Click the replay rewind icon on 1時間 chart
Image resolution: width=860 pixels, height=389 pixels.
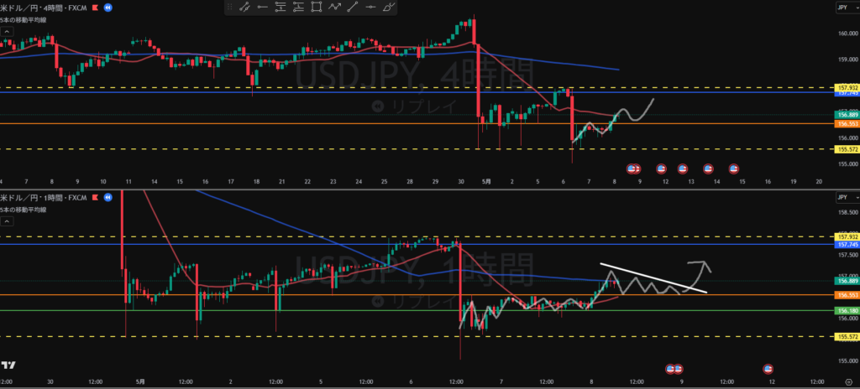point(108,197)
